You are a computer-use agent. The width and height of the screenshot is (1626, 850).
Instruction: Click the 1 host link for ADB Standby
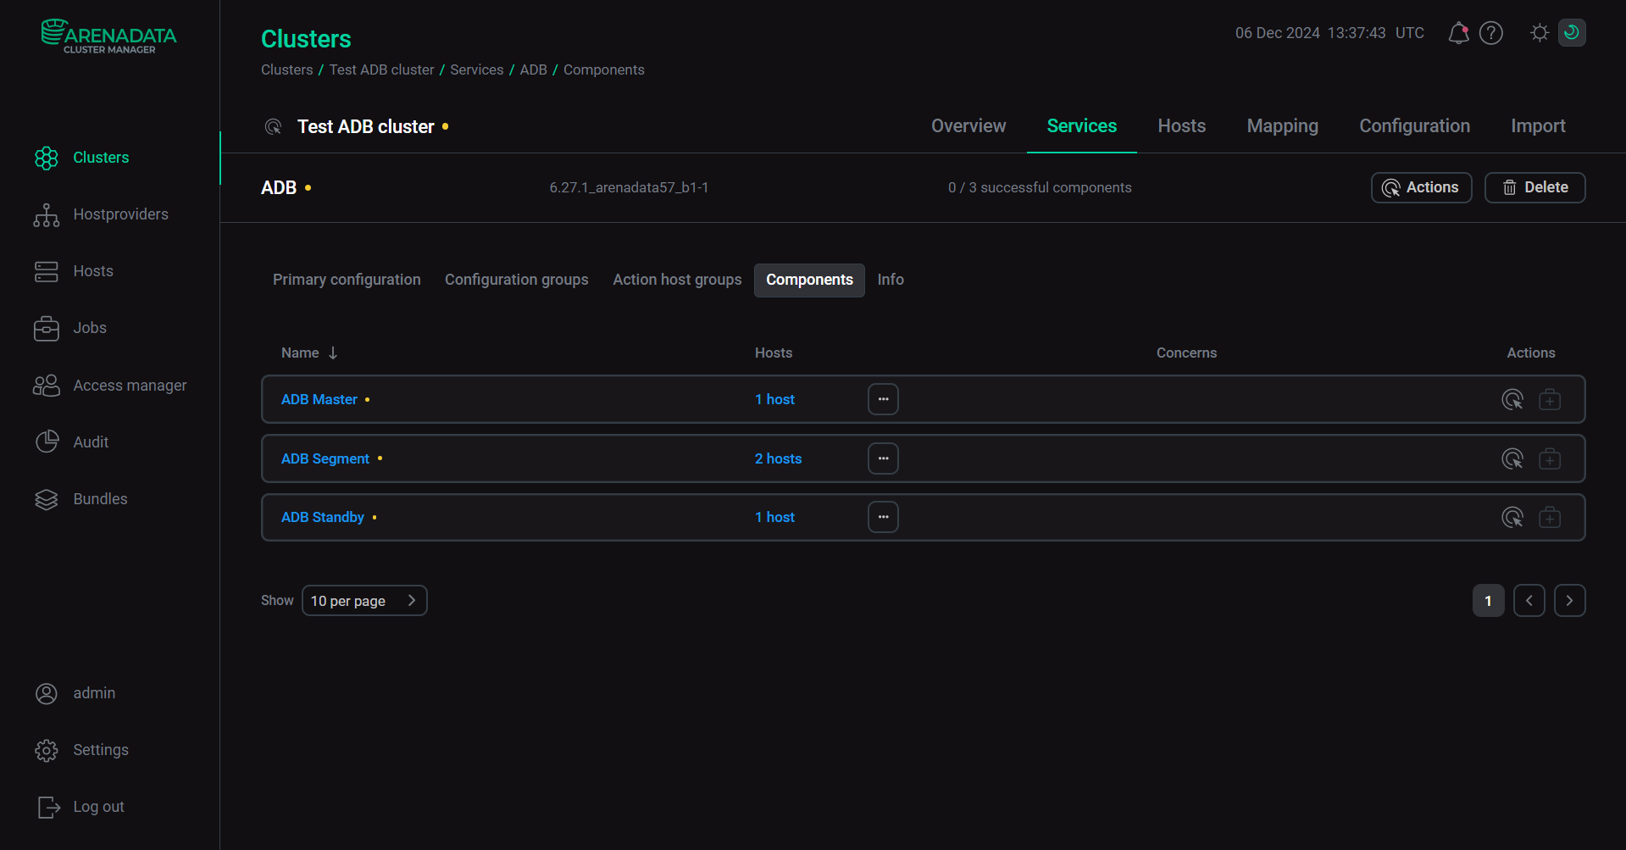click(774, 517)
